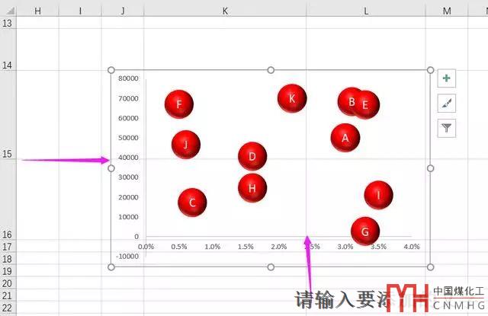Click bubble labeled H
The height and width of the screenshot is (316, 488).
(252, 187)
